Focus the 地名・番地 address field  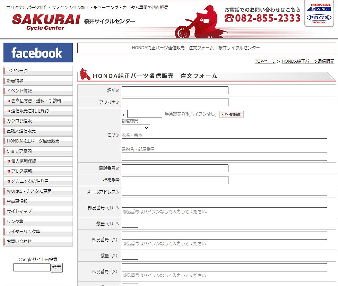224,142
